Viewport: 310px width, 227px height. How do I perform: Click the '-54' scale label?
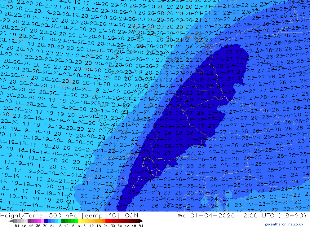[x=15, y=226]
